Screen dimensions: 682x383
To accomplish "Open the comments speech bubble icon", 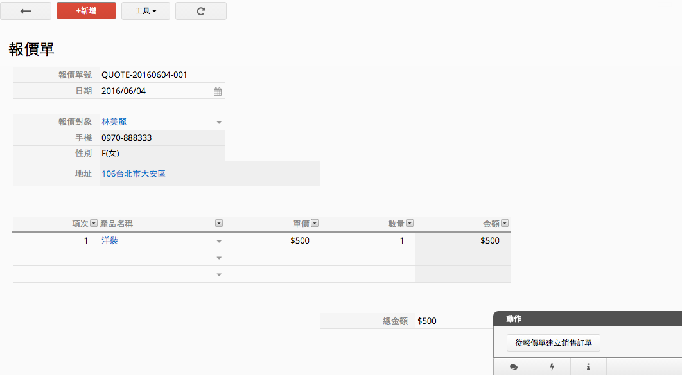I will tap(514, 367).
